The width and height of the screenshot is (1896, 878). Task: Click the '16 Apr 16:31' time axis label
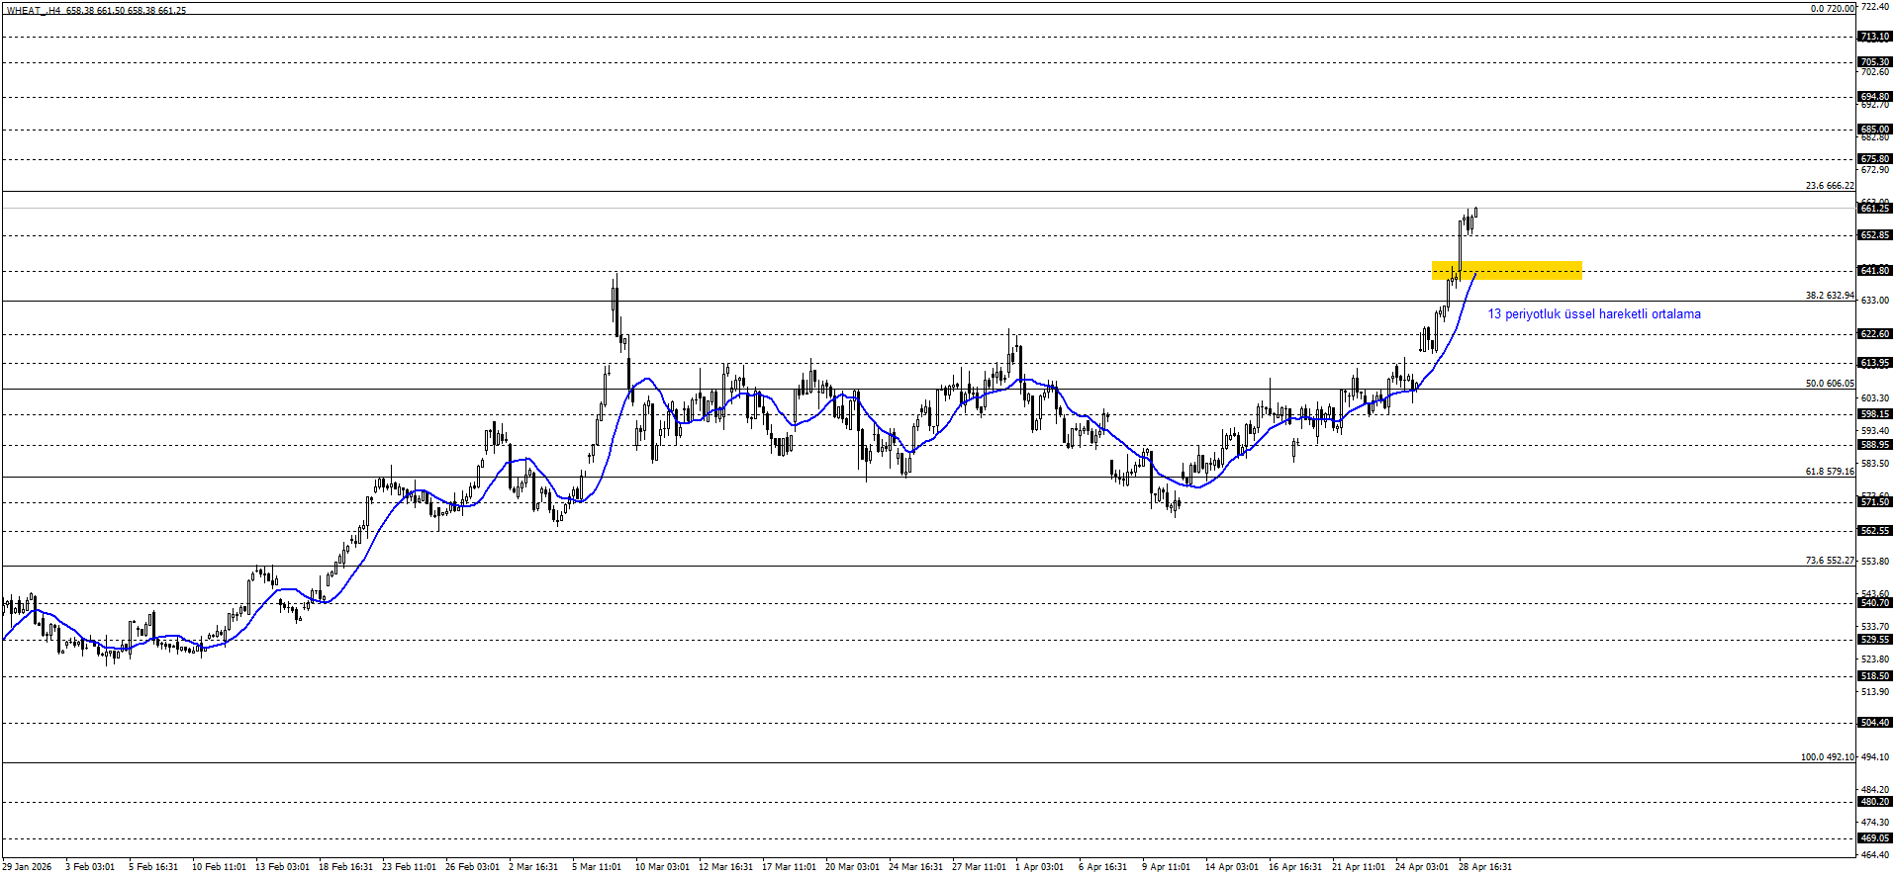pyautogui.click(x=1295, y=867)
